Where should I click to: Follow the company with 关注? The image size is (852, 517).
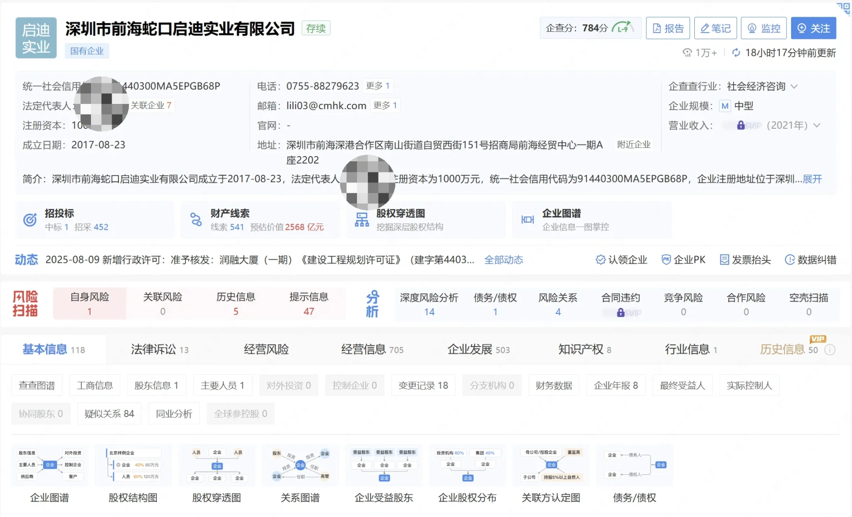tap(813, 28)
